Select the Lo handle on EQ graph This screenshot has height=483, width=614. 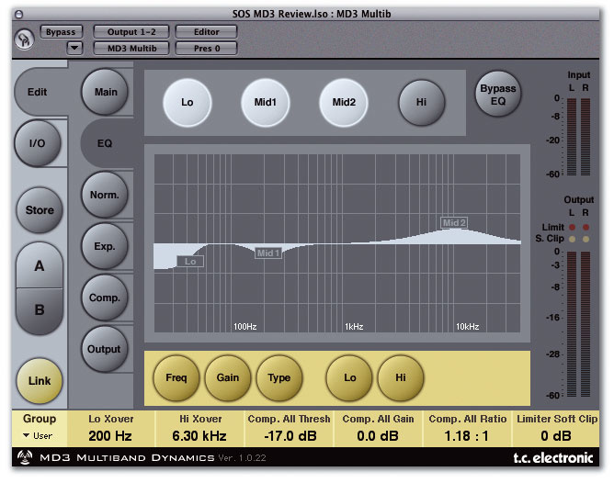pyautogui.click(x=190, y=262)
